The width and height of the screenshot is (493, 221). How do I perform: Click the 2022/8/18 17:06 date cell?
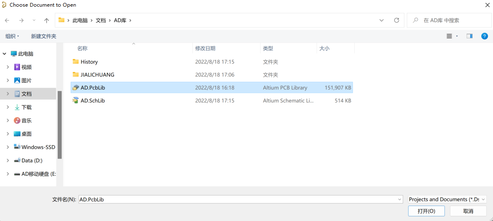click(x=215, y=75)
